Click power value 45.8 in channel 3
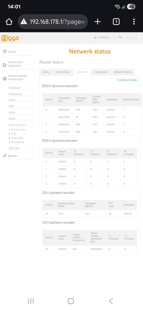Viewport: 143px width, 310px height. click(78, 132)
